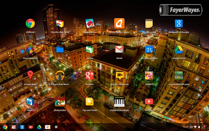Viewport: 209px width, 131px height.
Task: Open the Games app icon
Action: (90, 49)
